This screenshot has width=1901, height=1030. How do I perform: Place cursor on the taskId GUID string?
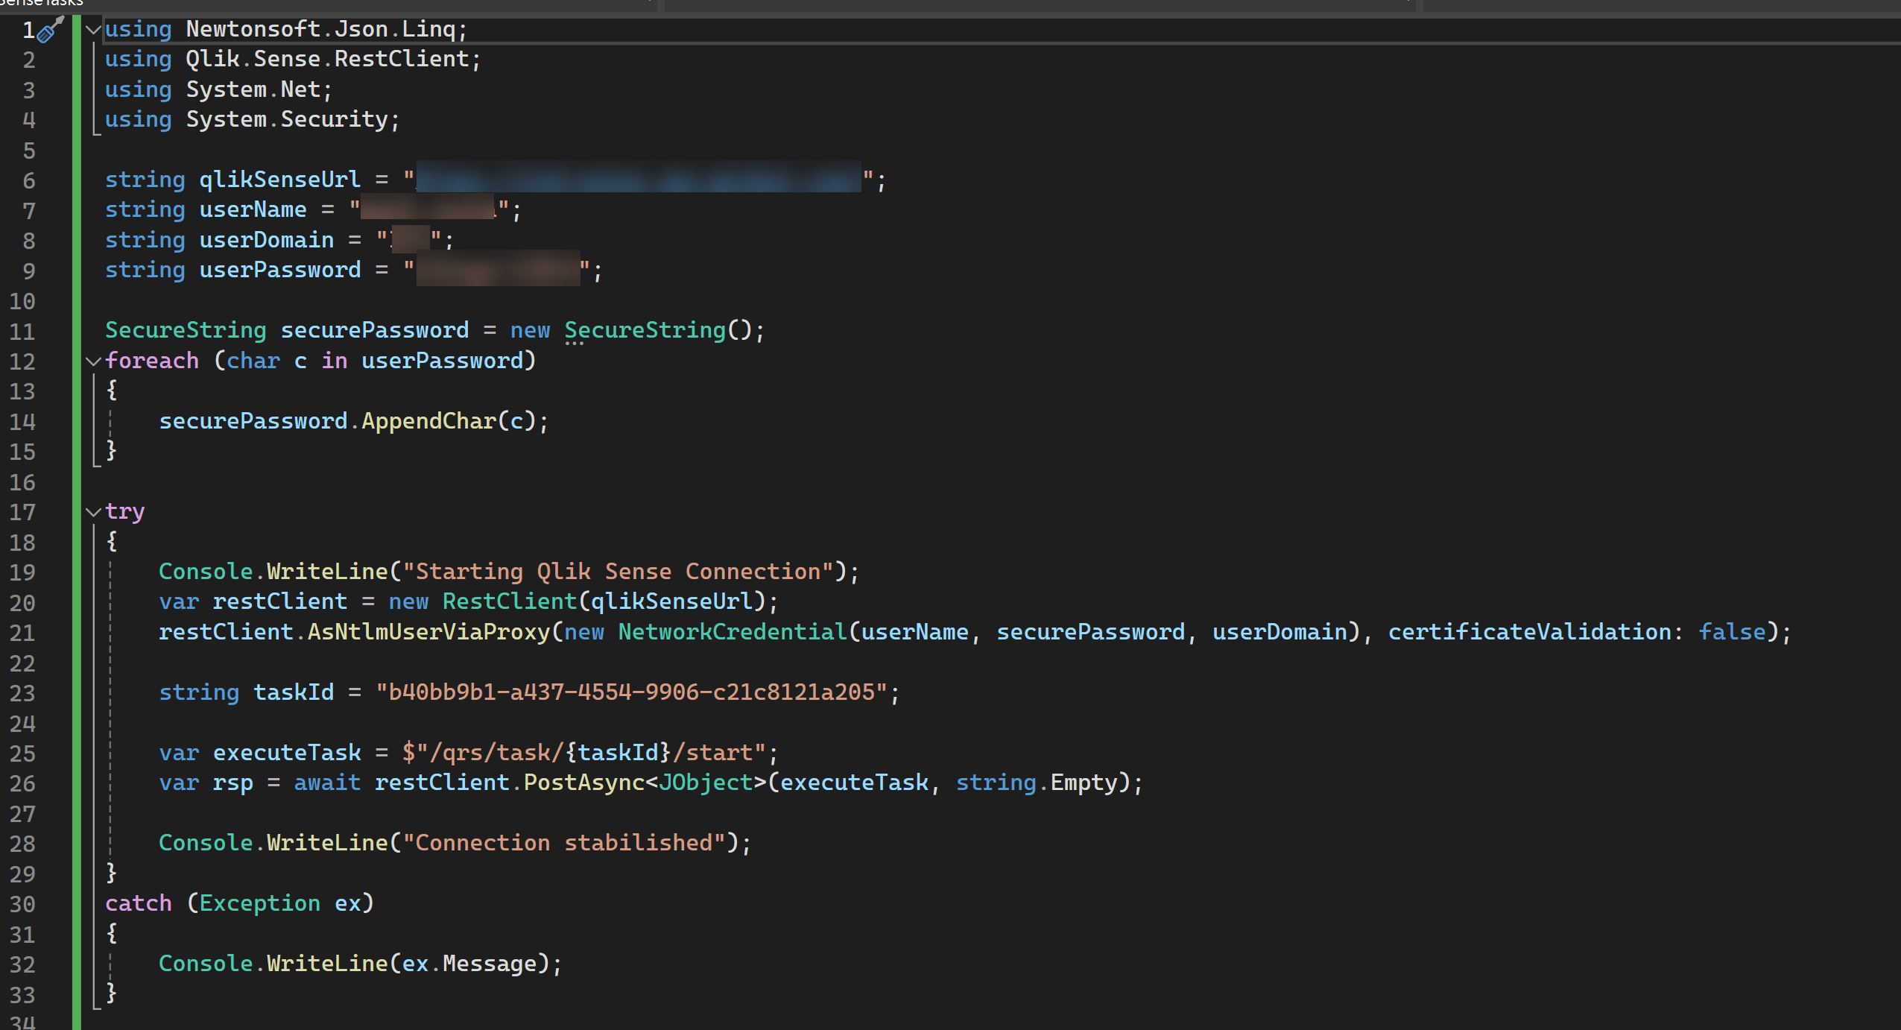point(630,692)
